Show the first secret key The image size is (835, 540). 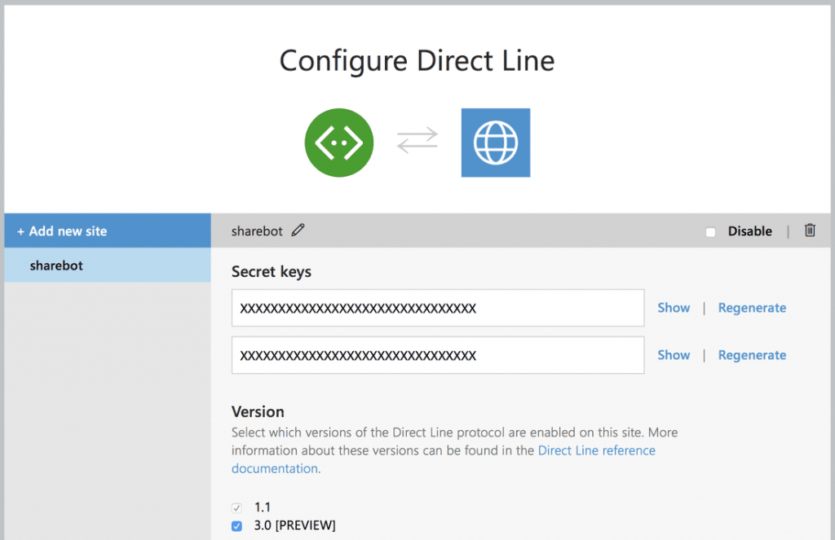pyautogui.click(x=673, y=307)
